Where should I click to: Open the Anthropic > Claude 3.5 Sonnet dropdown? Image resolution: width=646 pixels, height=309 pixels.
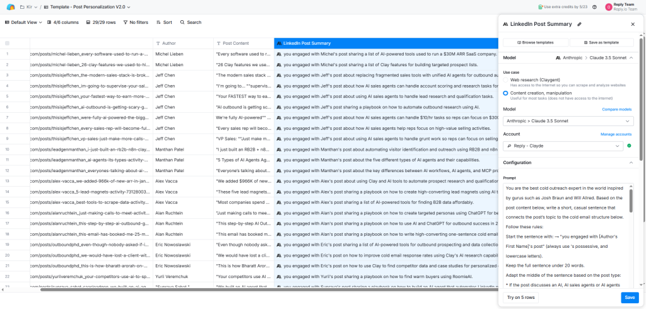pyautogui.click(x=568, y=121)
